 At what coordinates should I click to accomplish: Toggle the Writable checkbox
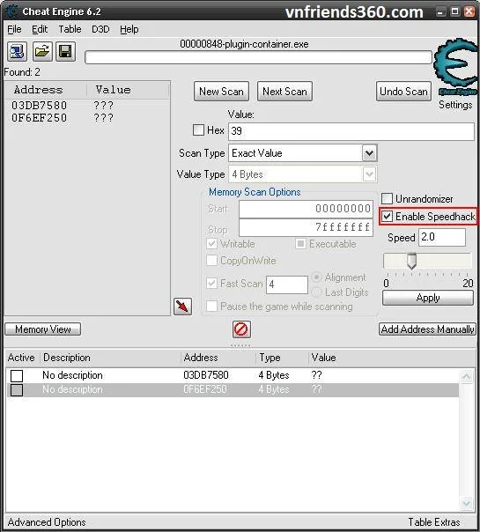[x=211, y=244]
